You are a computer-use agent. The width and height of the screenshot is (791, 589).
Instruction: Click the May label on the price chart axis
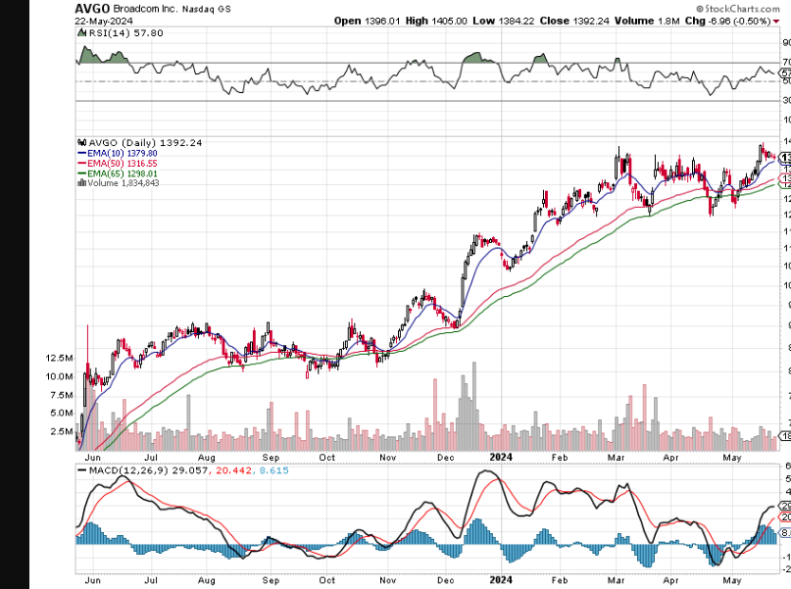pyautogui.click(x=732, y=458)
